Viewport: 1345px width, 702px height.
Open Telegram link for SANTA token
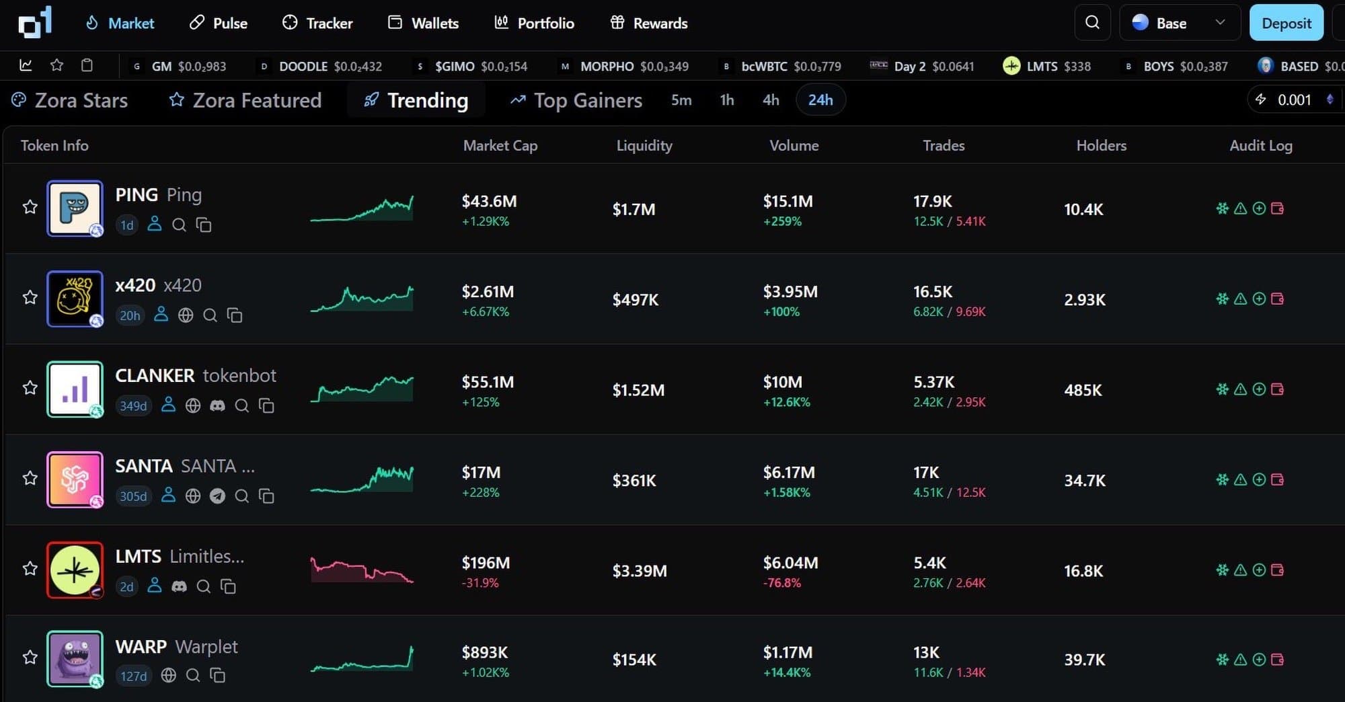217,496
